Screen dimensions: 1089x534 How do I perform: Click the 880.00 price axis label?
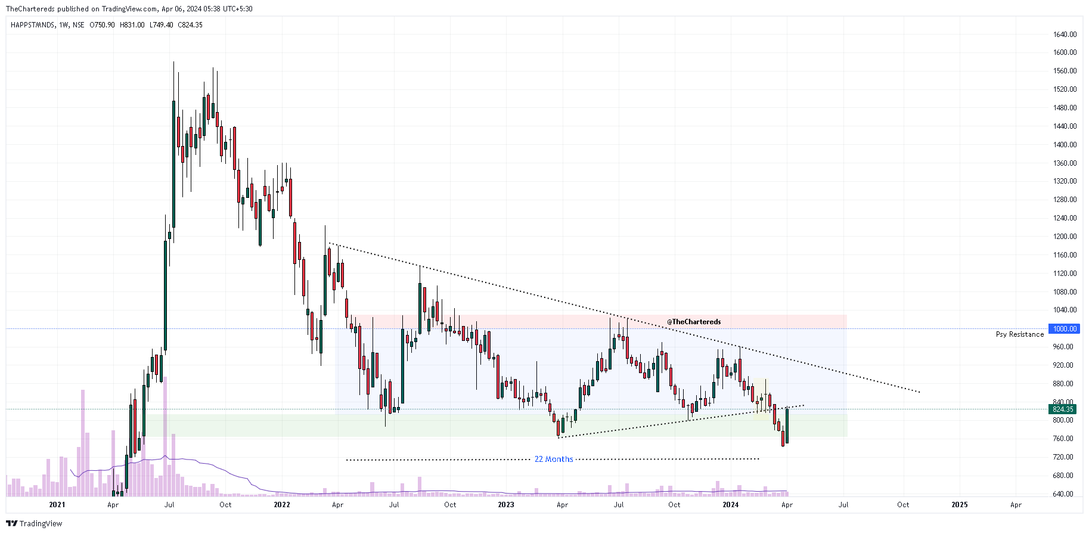point(1063,384)
